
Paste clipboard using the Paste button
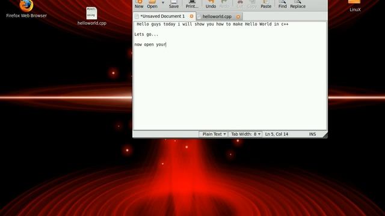[x=266, y=4]
